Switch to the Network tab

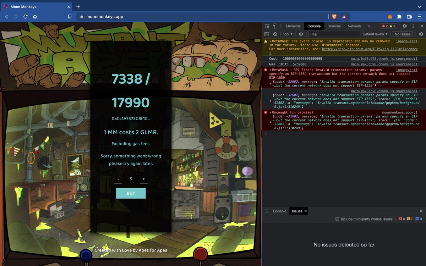pos(354,26)
